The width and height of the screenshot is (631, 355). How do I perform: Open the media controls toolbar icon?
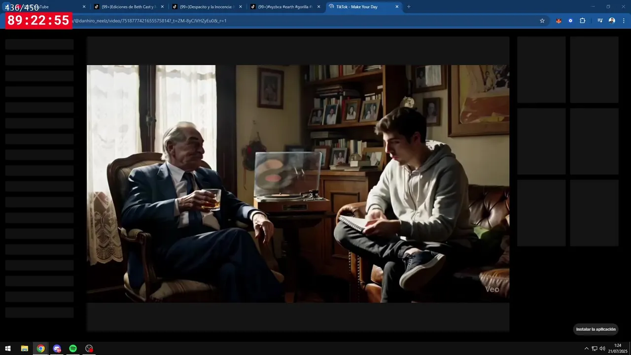600,21
